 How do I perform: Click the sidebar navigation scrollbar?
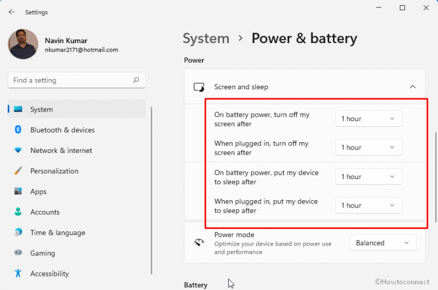click(152, 190)
